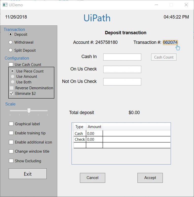
Task: Focus the Not On Us Check field
Action: coord(122,82)
